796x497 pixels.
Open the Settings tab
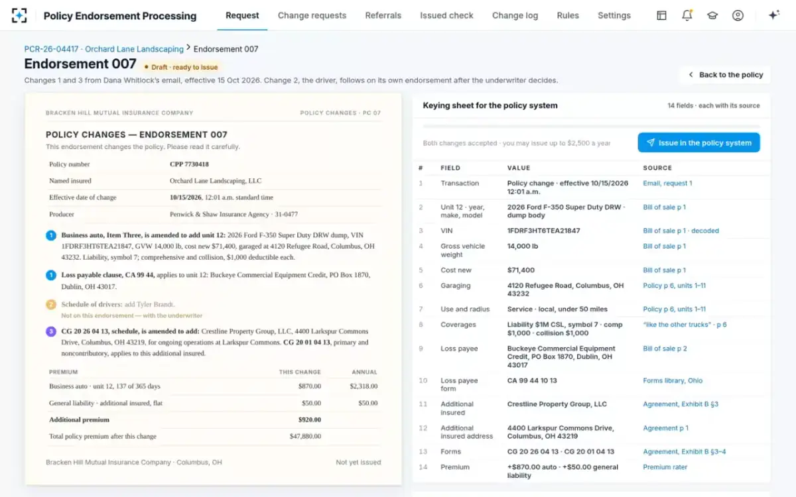click(614, 15)
